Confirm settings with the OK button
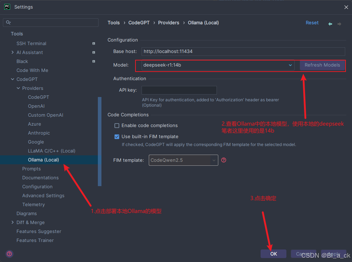 pos(273,254)
